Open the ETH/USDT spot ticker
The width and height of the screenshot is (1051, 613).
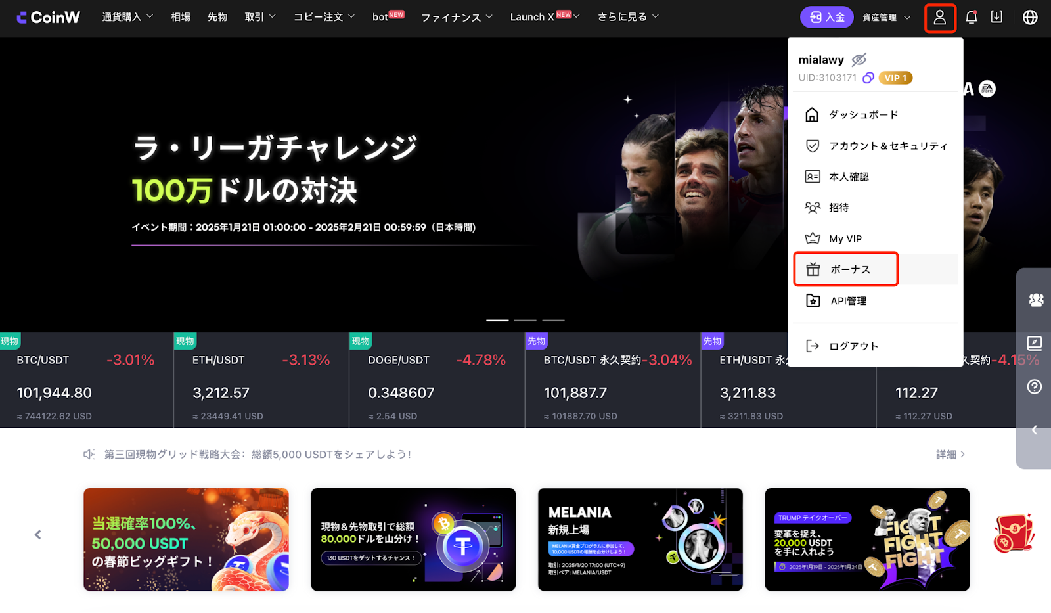[261, 380]
